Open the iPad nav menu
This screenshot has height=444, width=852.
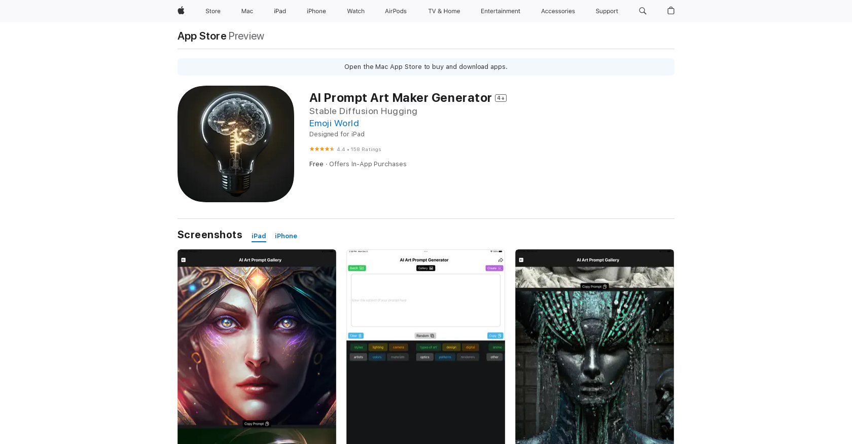click(280, 11)
